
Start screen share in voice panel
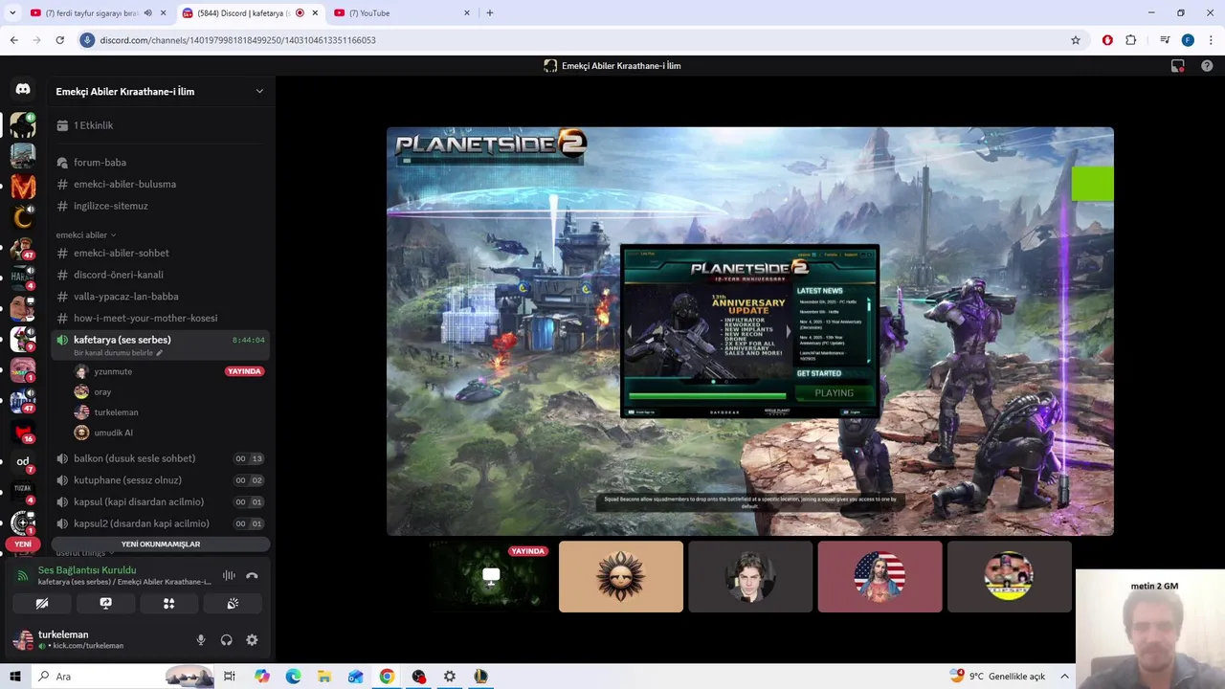pyautogui.click(x=105, y=604)
